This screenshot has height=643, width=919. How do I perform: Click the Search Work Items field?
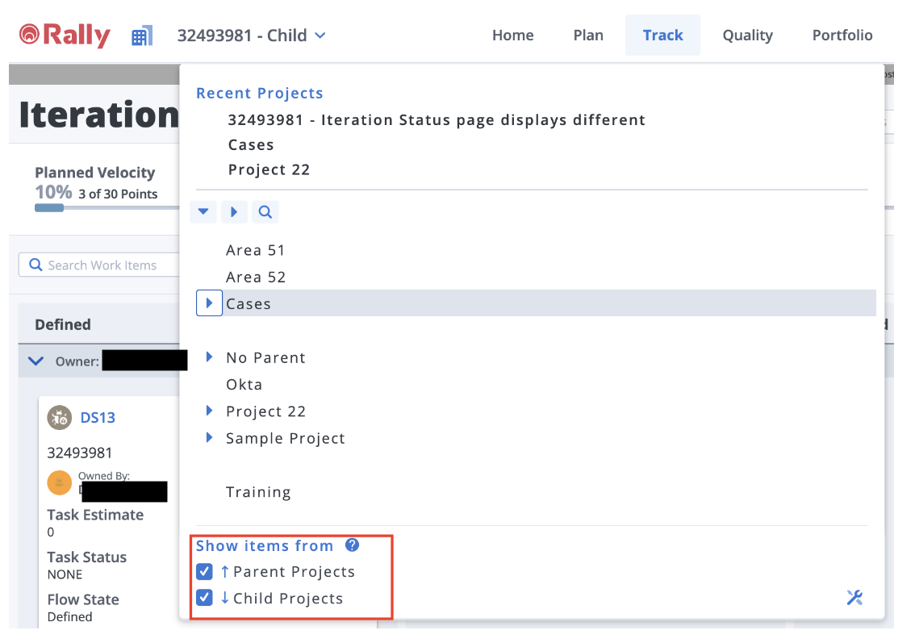click(102, 265)
